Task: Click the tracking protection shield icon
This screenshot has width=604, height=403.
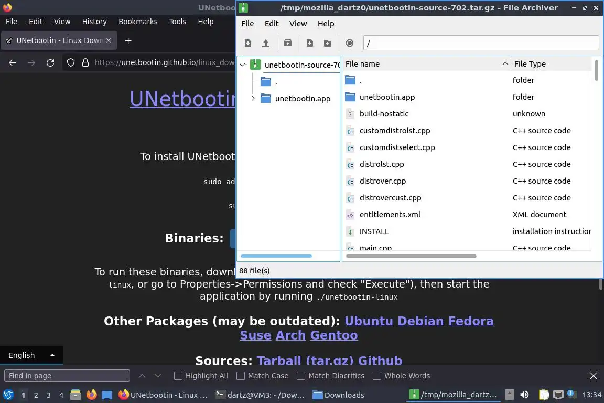Action: (70, 62)
